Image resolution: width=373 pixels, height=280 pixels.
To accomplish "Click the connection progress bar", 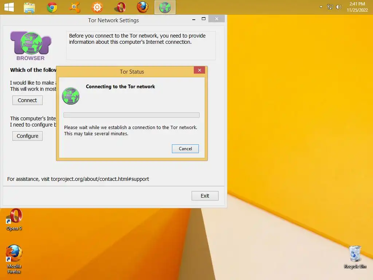I will tap(131, 115).
